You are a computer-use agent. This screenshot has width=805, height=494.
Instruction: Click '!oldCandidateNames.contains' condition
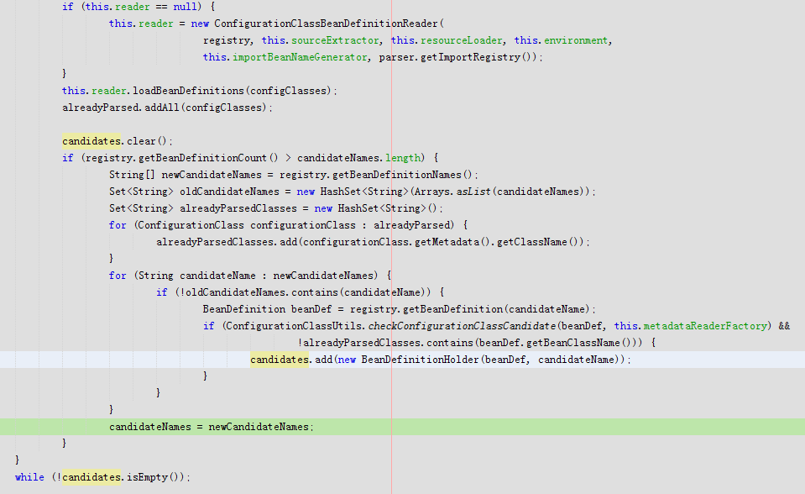259,292
